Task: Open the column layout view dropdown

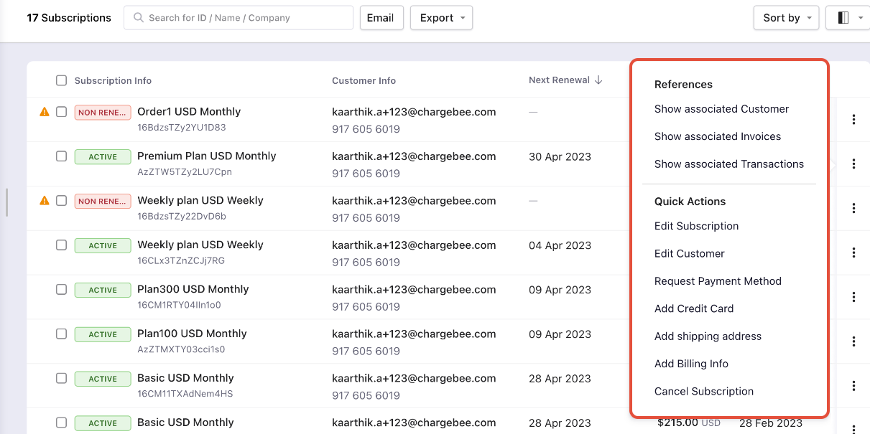Action: coord(848,18)
